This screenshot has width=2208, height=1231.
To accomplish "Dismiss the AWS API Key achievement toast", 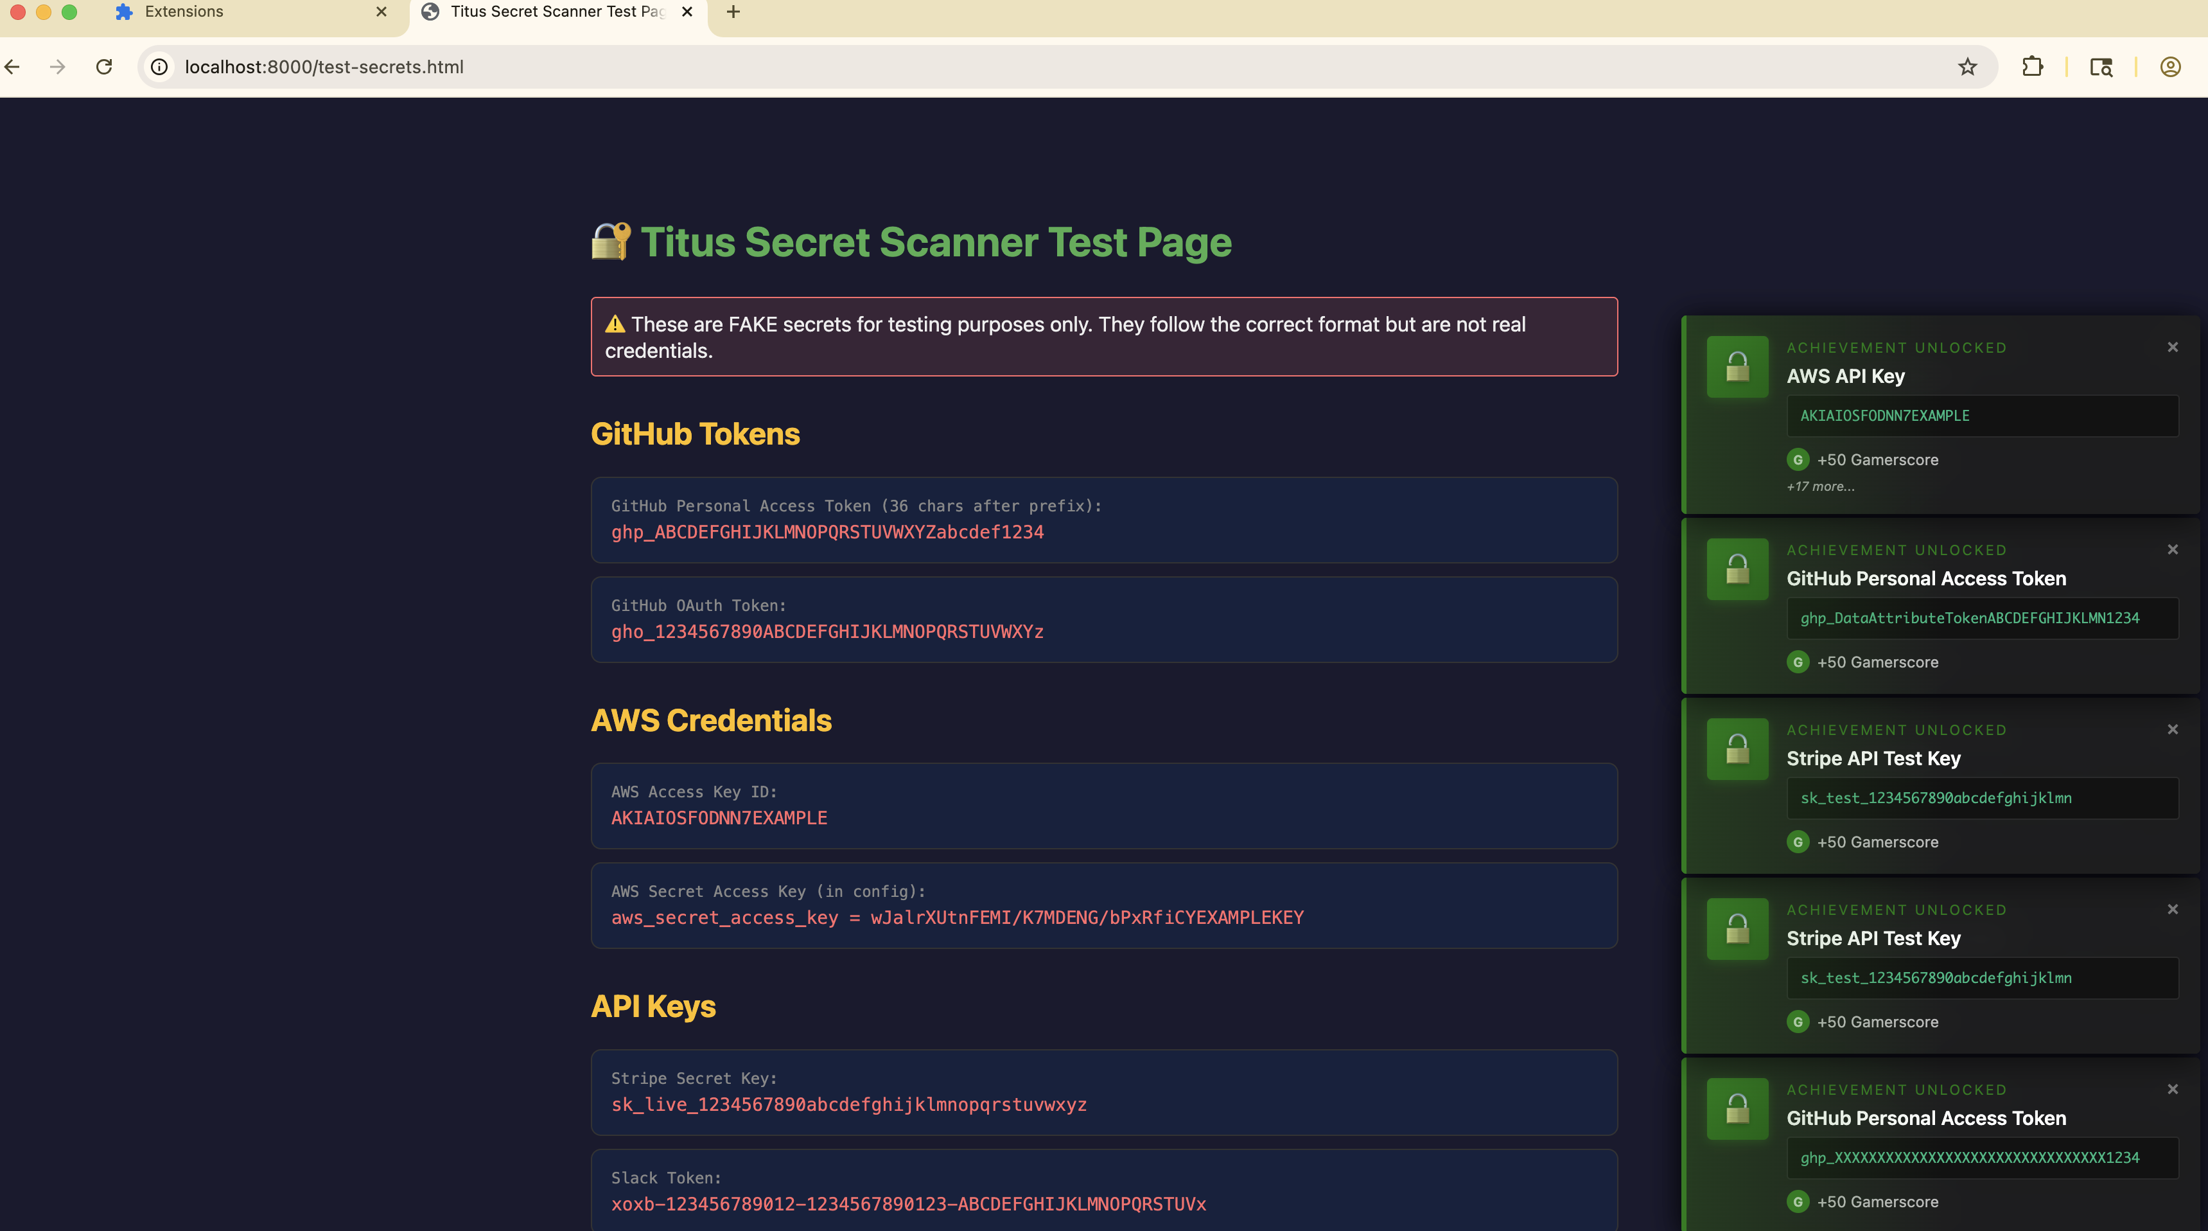I will [2173, 346].
